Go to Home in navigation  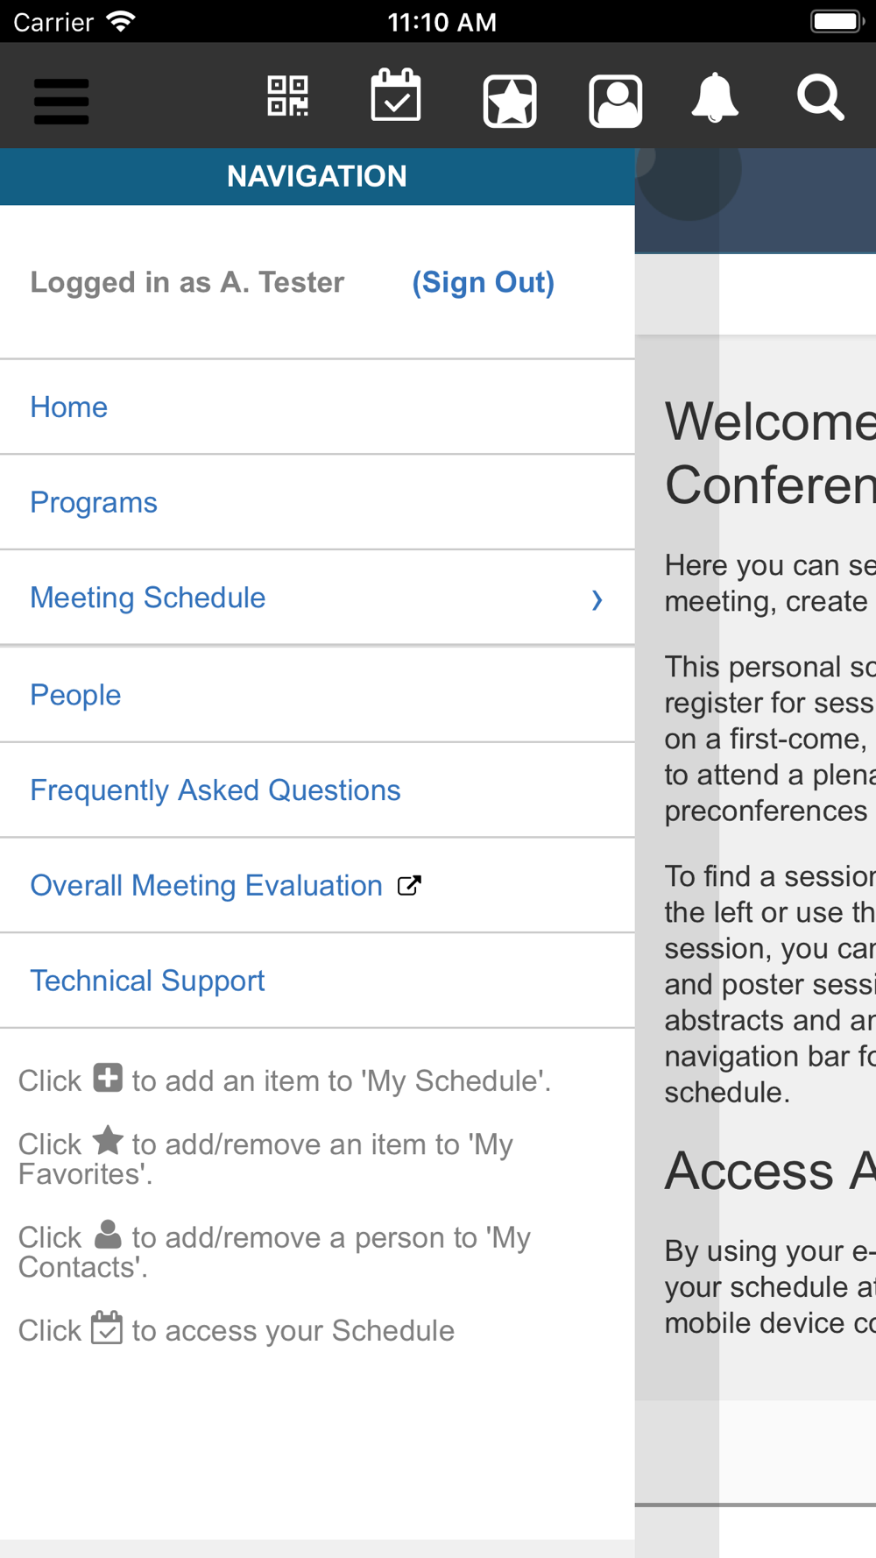(68, 407)
